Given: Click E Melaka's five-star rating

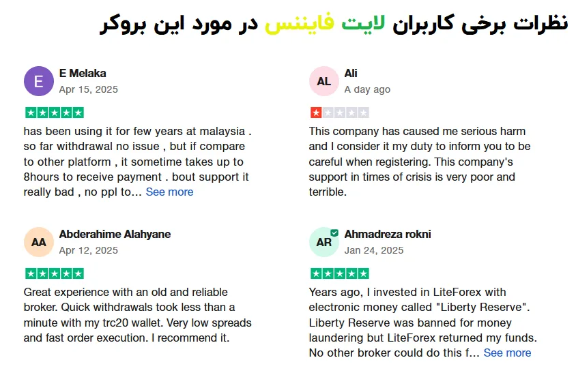Looking at the screenshot, I should (55, 113).
